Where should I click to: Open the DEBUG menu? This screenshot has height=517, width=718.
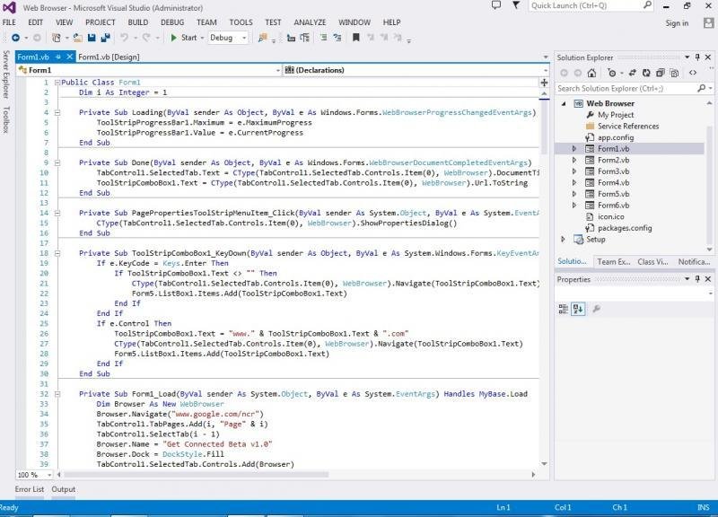click(171, 22)
